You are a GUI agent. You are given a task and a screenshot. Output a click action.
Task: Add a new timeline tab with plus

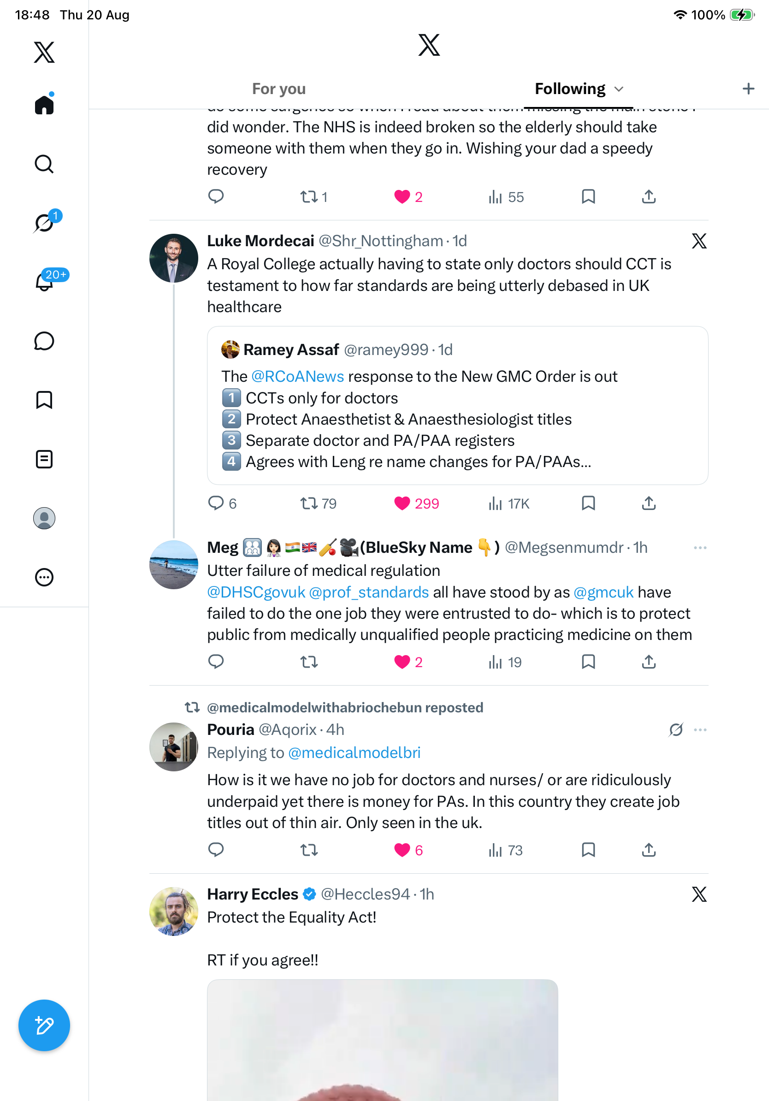click(748, 89)
